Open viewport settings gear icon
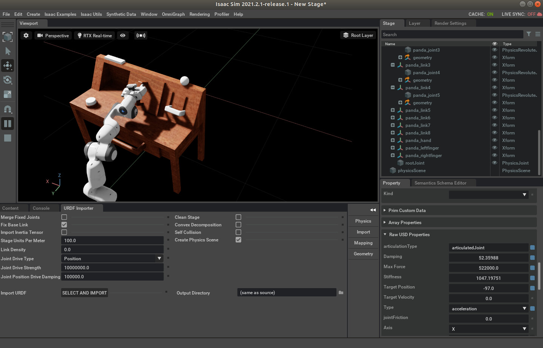The width and height of the screenshot is (543, 348). click(26, 35)
